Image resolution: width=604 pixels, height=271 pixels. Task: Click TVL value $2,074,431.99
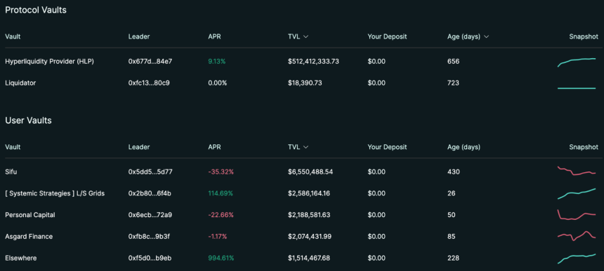pyautogui.click(x=310, y=237)
